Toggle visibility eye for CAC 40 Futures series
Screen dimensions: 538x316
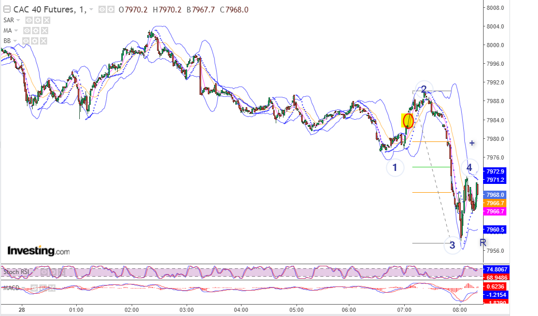tap(102, 10)
